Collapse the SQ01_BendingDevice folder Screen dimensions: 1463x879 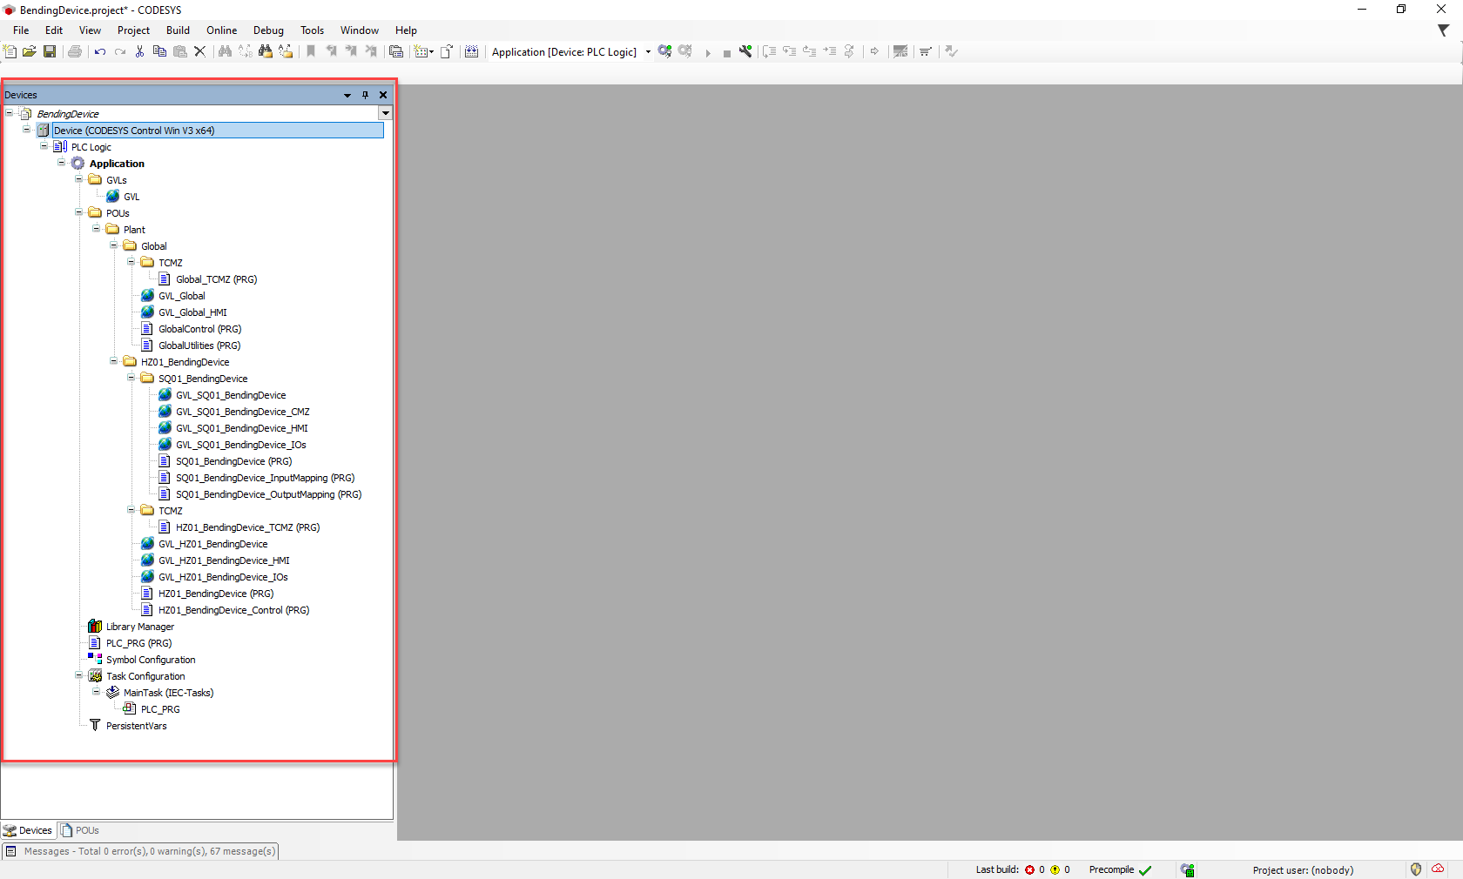[x=131, y=378]
